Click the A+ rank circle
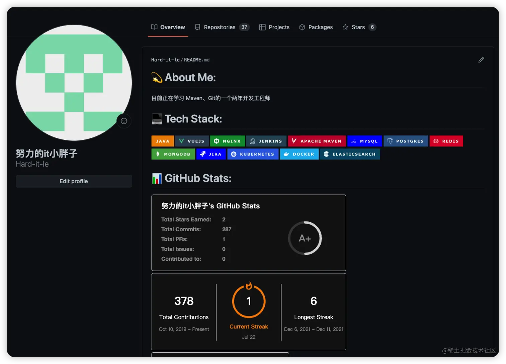 305,238
